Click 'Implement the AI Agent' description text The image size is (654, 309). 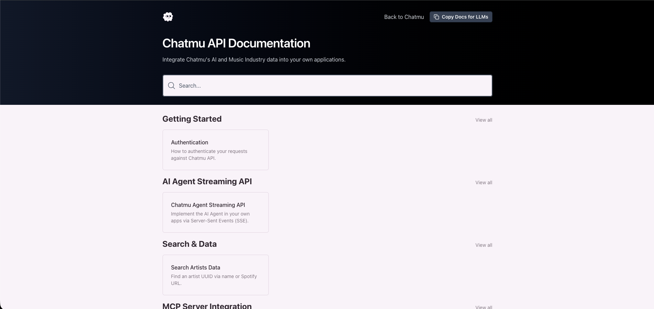(210, 217)
